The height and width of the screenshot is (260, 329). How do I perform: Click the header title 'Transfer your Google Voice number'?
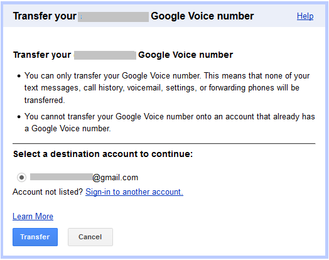(134, 16)
